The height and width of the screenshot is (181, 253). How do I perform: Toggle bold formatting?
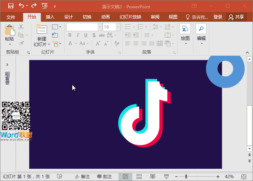click(x=70, y=35)
